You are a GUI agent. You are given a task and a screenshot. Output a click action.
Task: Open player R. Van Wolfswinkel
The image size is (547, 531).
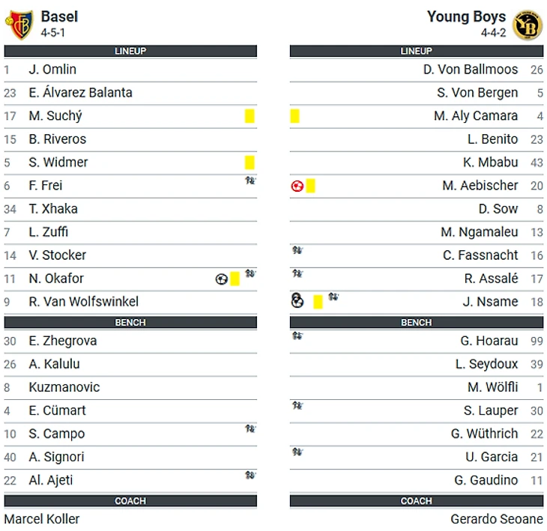83,302
